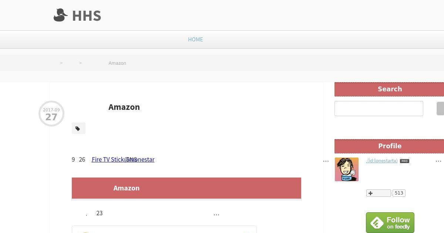Click the PRO badge icon
This screenshot has width=444, height=233.
pyautogui.click(x=404, y=161)
